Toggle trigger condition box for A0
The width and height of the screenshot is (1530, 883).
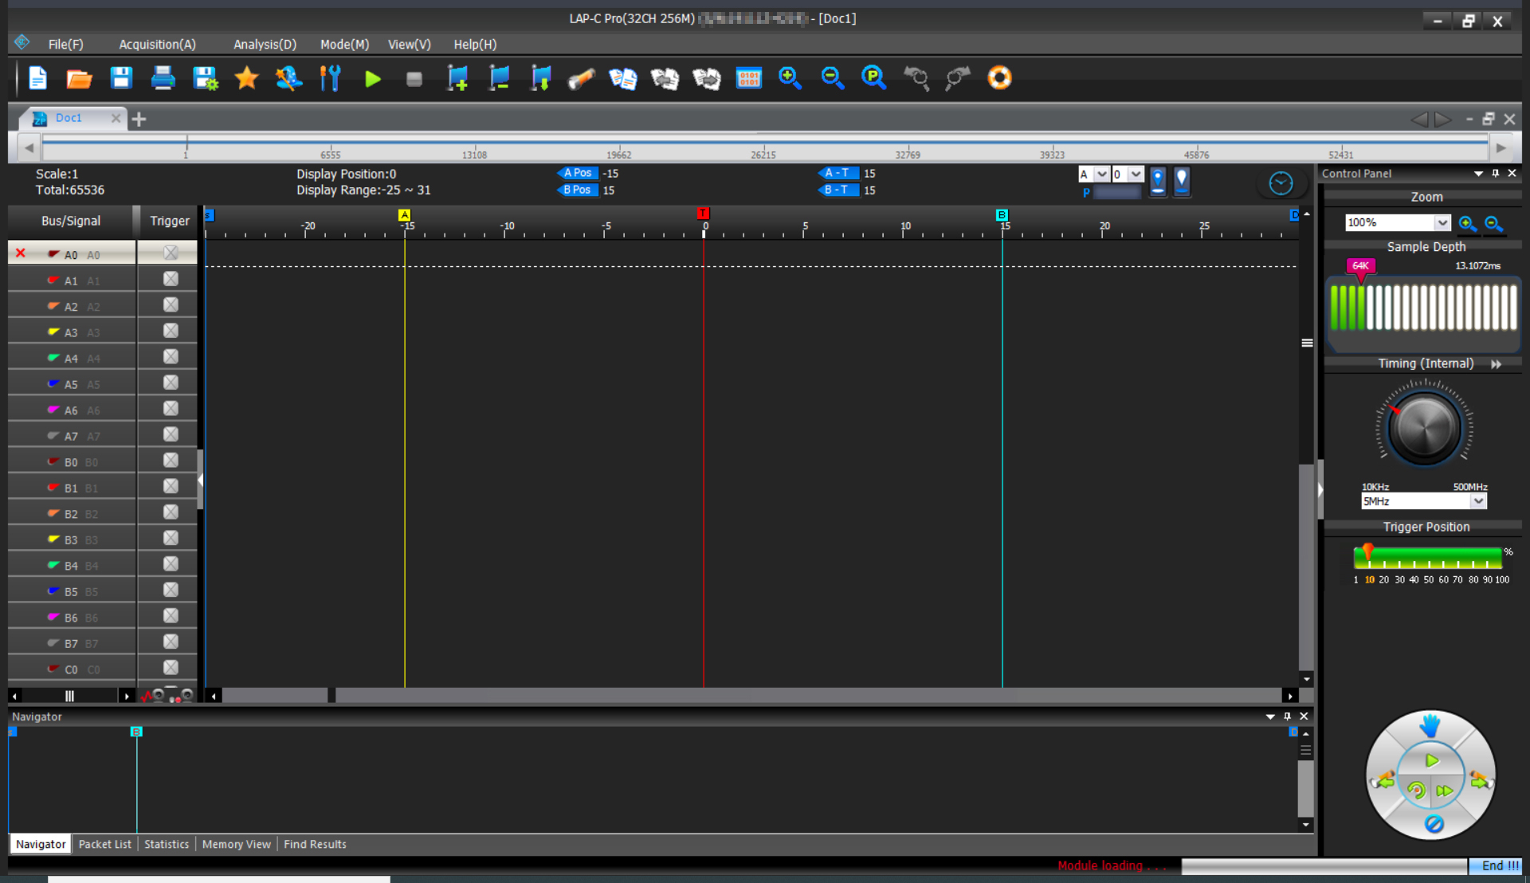pyautogui.click(x=171, y=253)
